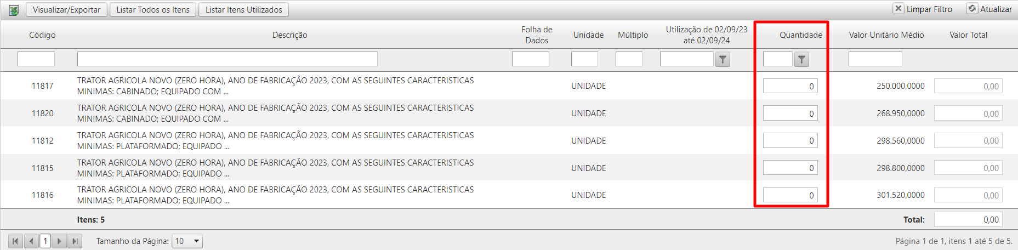Click the Descrição filter text box
1018x250 pixels.
pyautogui.click(x=227, y=59)
